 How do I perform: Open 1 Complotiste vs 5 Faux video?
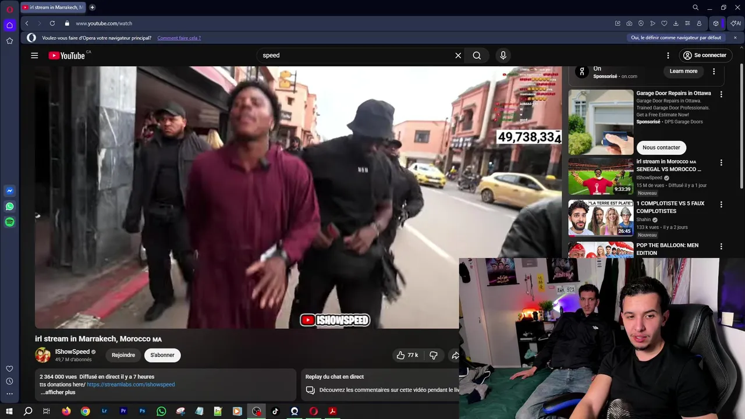pyautogui.click(x=601, y=218)
